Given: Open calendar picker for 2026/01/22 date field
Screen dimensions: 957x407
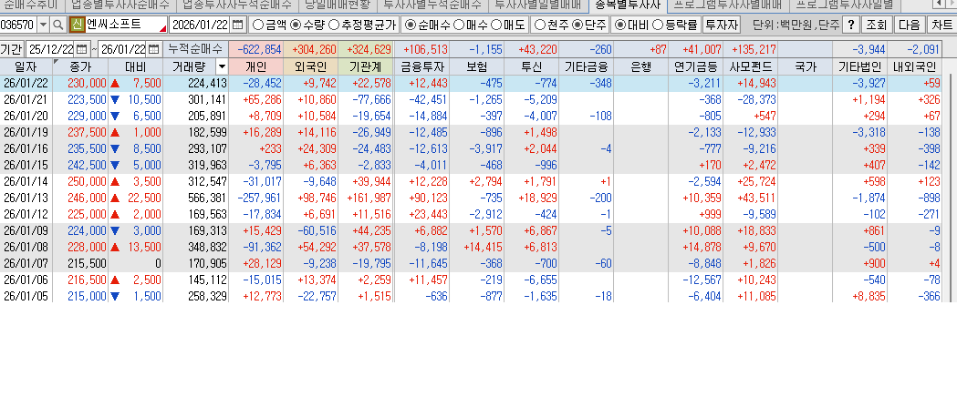Looking at the screenshot, I should (x=238, y=25).
